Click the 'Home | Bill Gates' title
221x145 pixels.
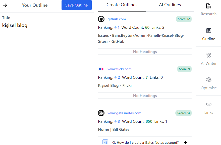[x=114, y=129]
